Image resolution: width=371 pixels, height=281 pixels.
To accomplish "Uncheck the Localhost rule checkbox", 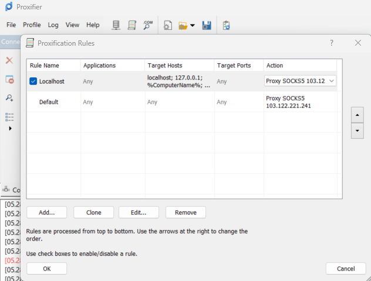I will (33, 81).
